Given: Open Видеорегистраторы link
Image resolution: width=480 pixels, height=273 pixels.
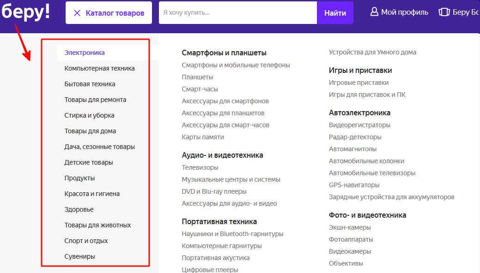Looking at the screenshot, I should (x=360, y=125).
